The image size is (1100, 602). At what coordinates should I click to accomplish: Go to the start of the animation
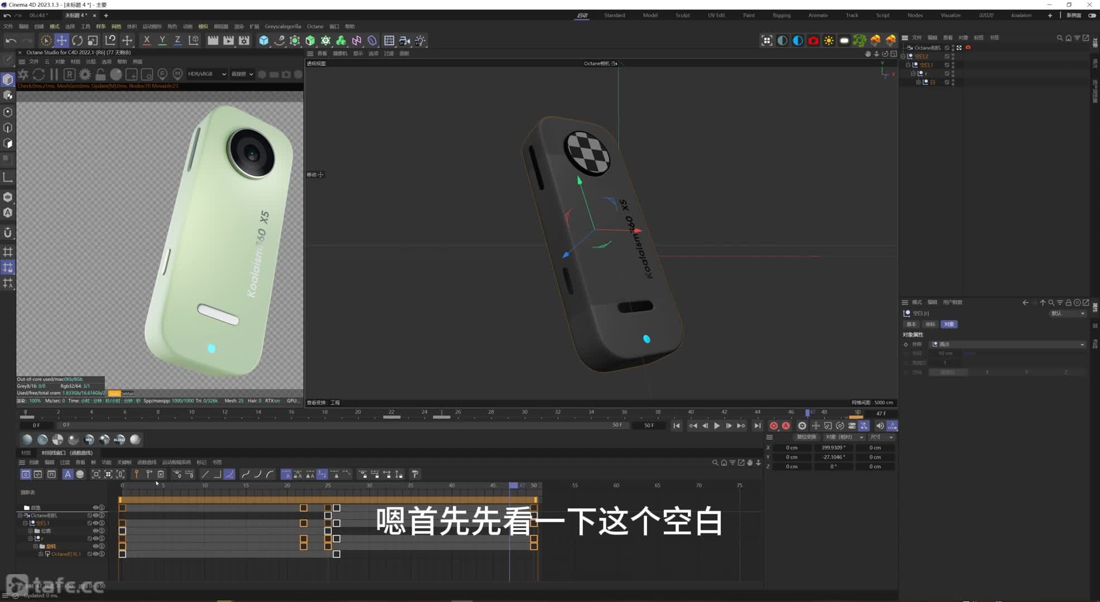(x=677, y=425)
